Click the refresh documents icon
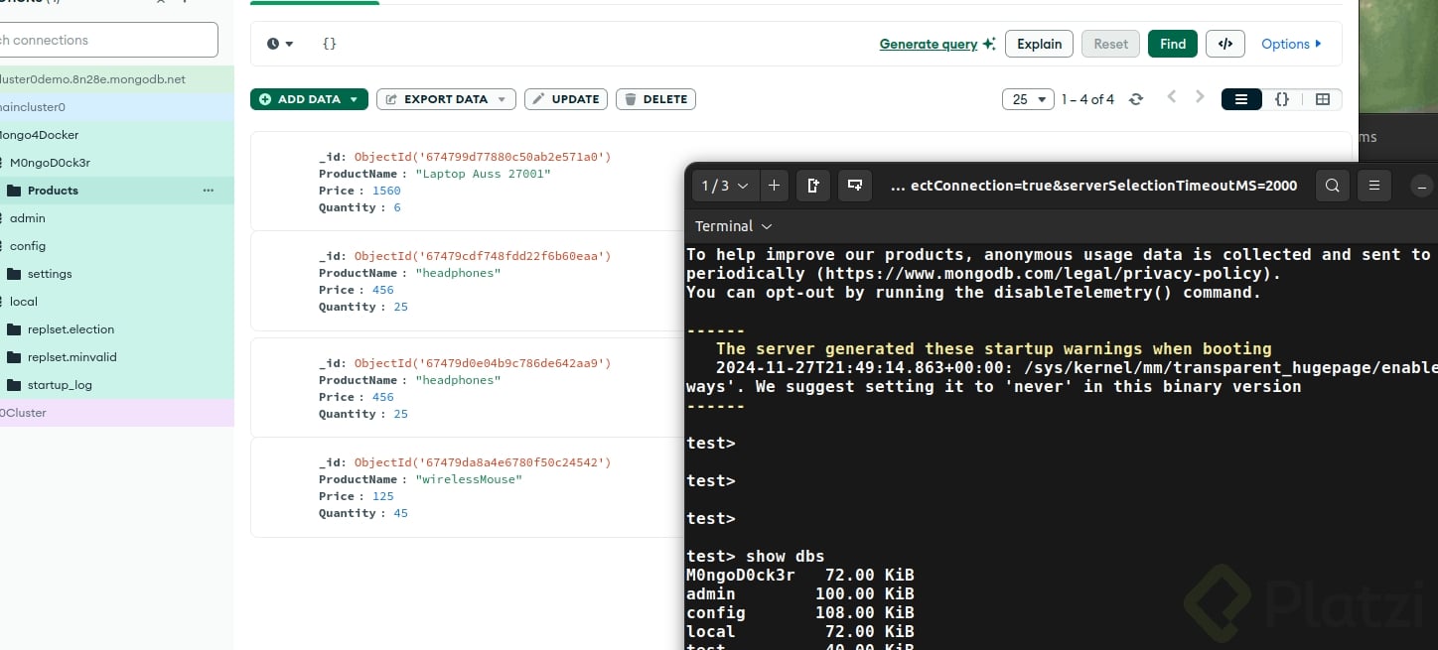Screen dimensions: 1438x650 click(x=1136, y=99)
